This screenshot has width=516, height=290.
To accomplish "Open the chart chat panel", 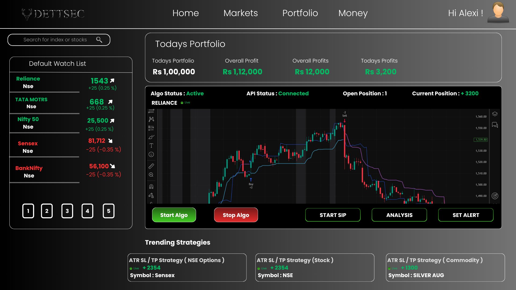I will [x=495, y=125].
